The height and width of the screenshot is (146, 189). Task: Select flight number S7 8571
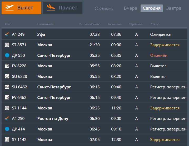(x=19, y=45)
